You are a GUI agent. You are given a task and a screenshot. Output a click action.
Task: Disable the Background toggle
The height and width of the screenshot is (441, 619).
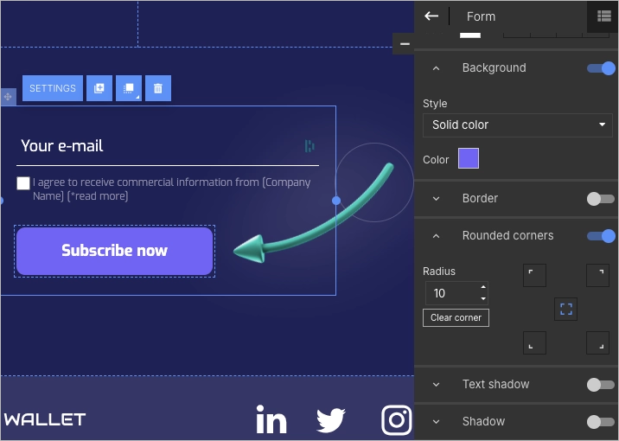click(601, 68)
